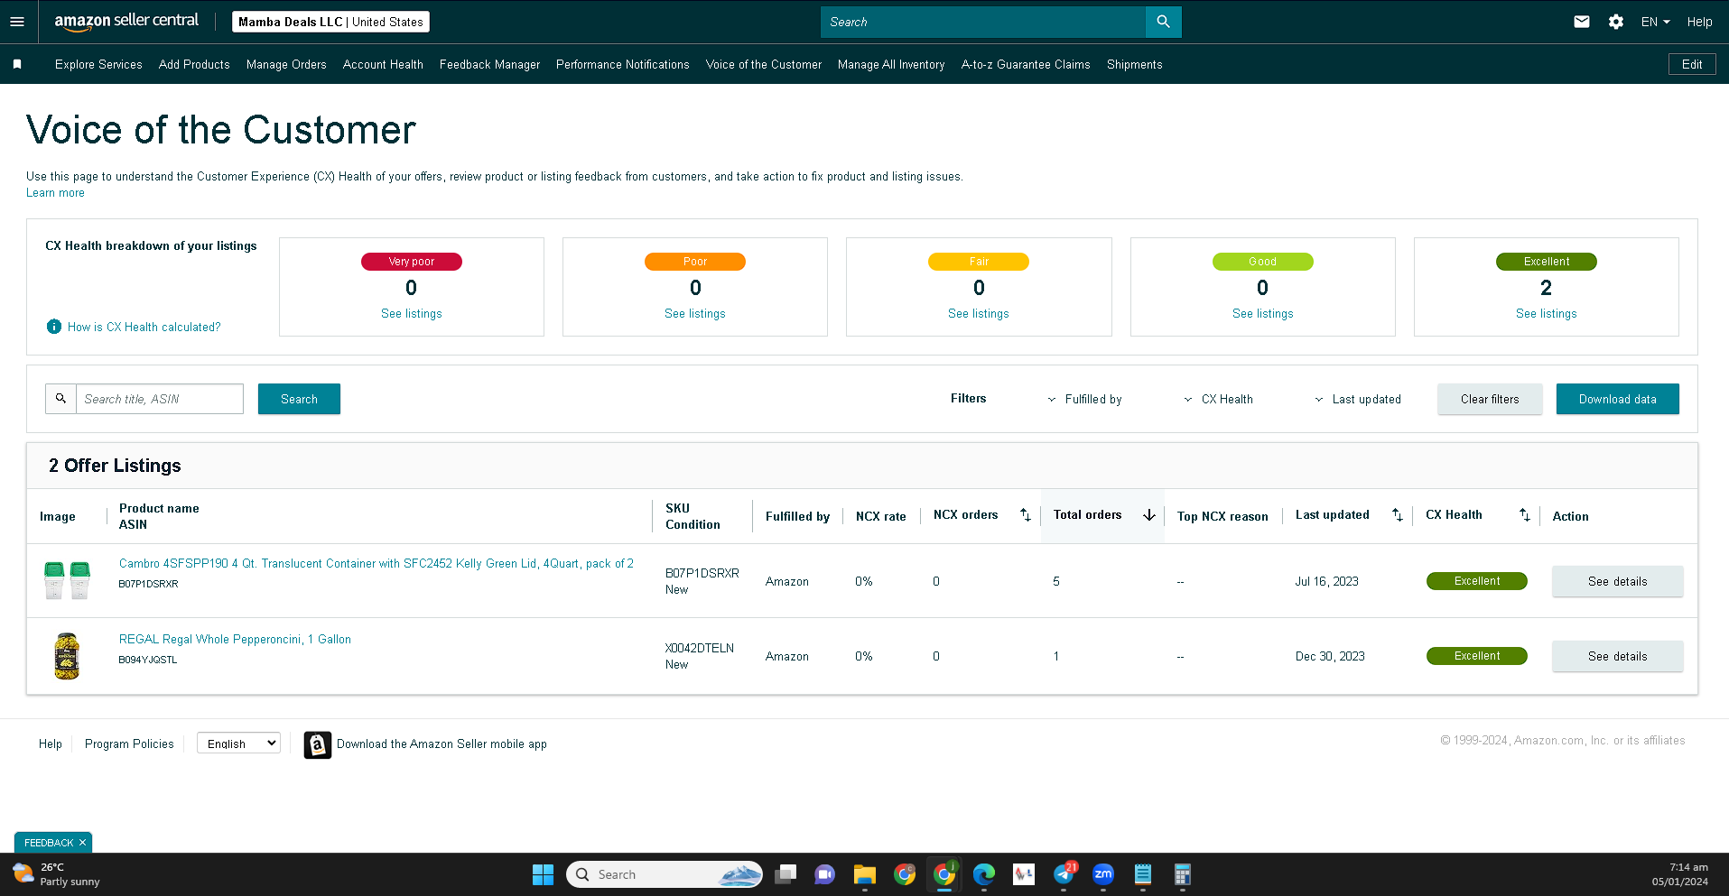Image resolution: width=1729 pixels, height=896 pixels.
Task: Open Performance Notifications
Action: 622,64
